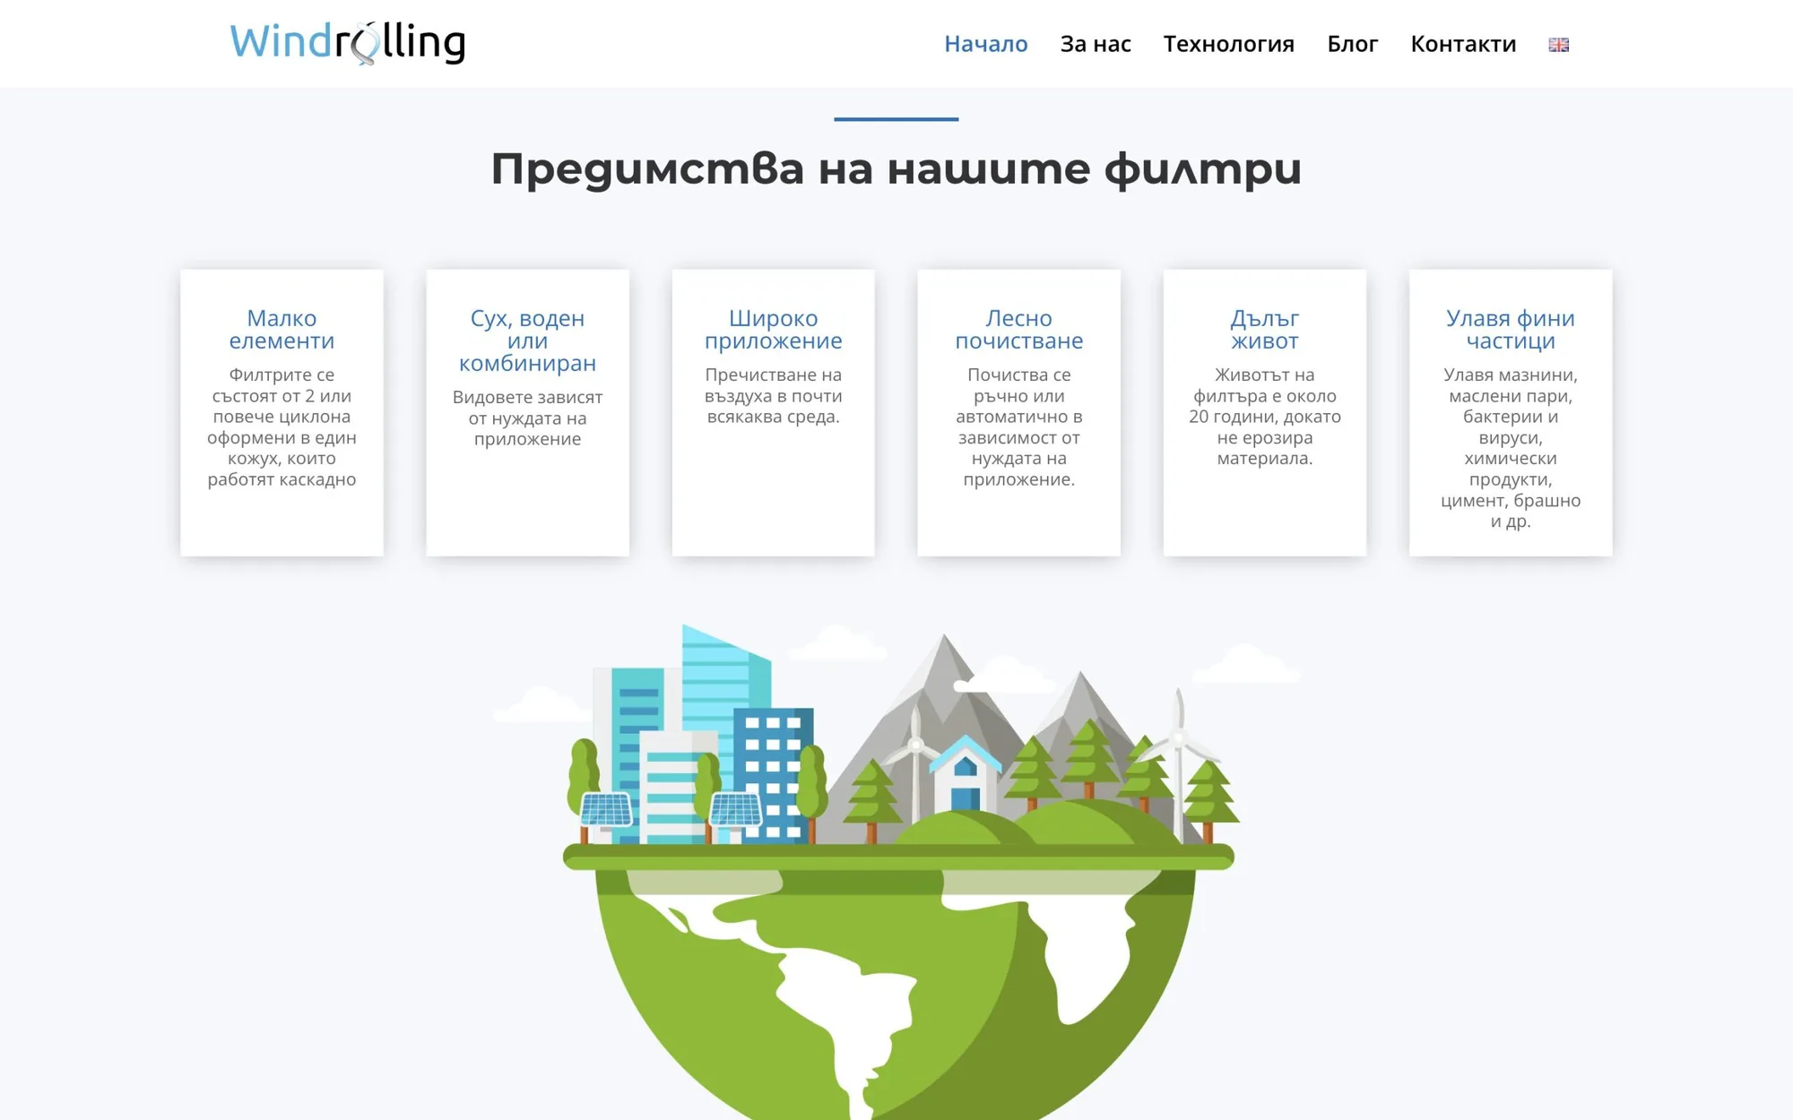This screenshot has height=1120, width=1793.
Task: Click the Улавя мазнини, маслени пари description
Action: tap(1510, 448)
